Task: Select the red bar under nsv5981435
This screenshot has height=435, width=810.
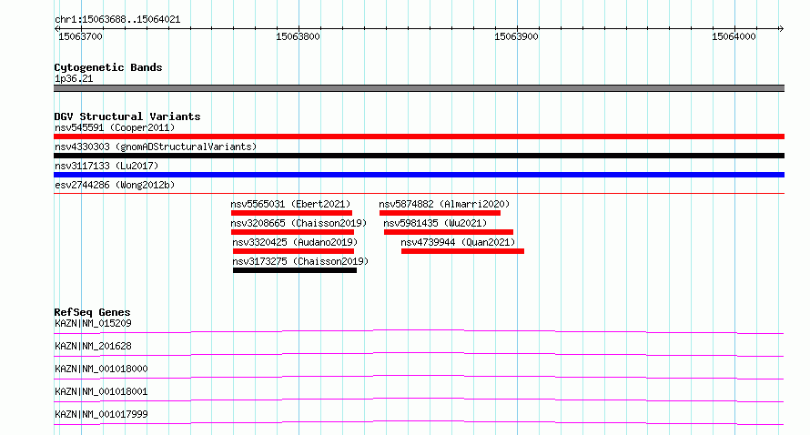Action: 449,232
